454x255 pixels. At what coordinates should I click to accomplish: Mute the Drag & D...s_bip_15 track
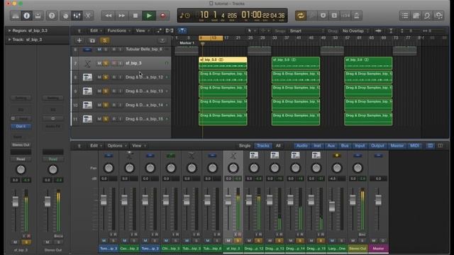(x=99, y=119)
